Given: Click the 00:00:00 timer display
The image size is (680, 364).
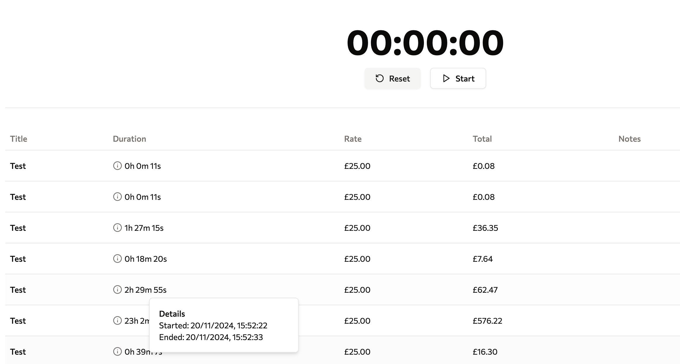Looking at the screenshot, I should pyautogui.click(x=425, y=43).
